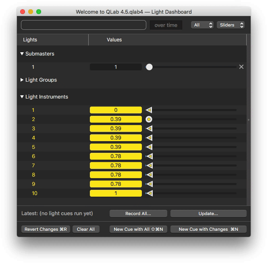Click the Record All... button
270x263 pixels.
coord(138,214)
